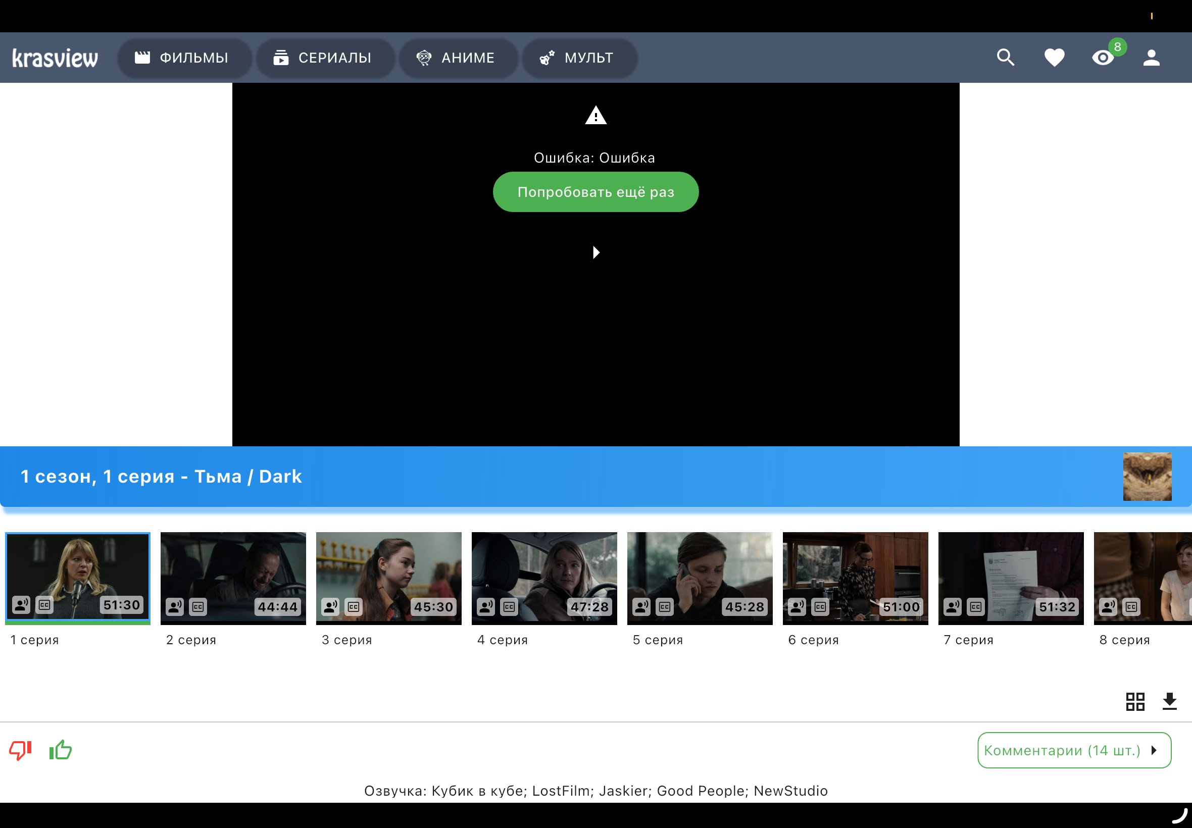Image resolution: width=1192 pixels, height=828 pixels.
Task: Click the download arrow icon
Action: [1169, 701]
